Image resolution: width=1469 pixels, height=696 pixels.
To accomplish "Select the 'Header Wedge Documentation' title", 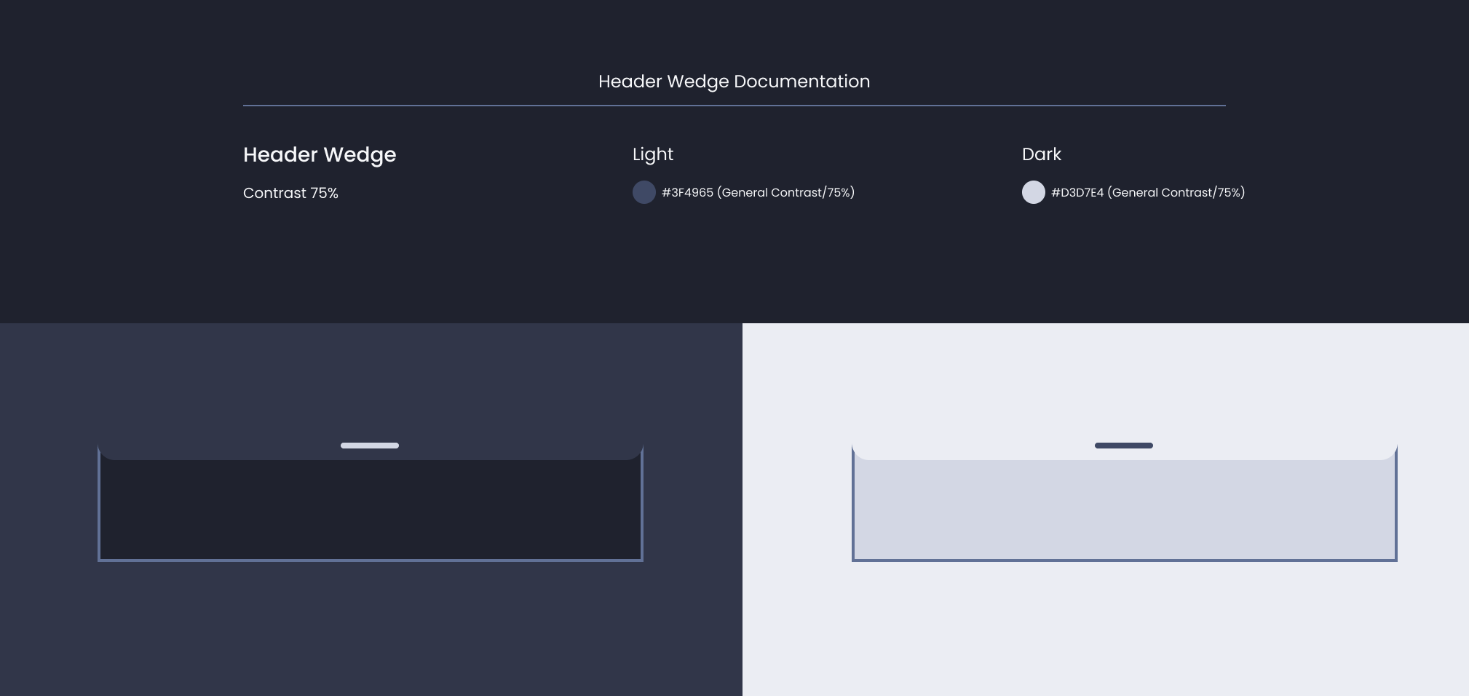I will point(734,82).
